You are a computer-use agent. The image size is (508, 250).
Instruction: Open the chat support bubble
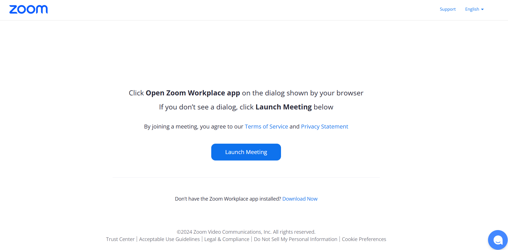(x=498, y=240)
